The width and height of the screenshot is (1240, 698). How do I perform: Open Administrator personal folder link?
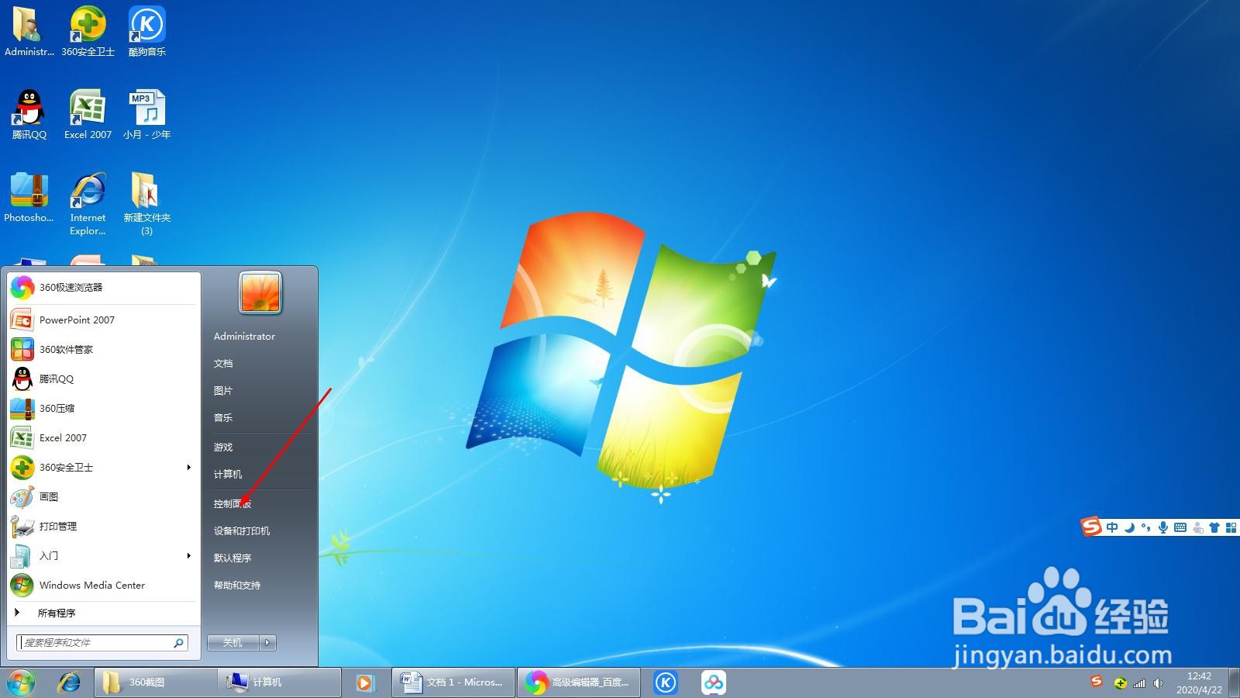pyautogui.click(x=244, y=336)
